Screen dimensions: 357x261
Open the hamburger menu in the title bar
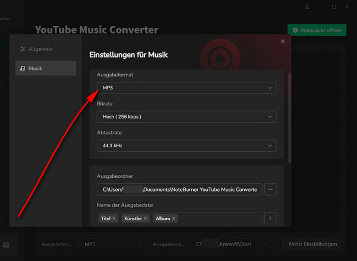click(307, 7)
